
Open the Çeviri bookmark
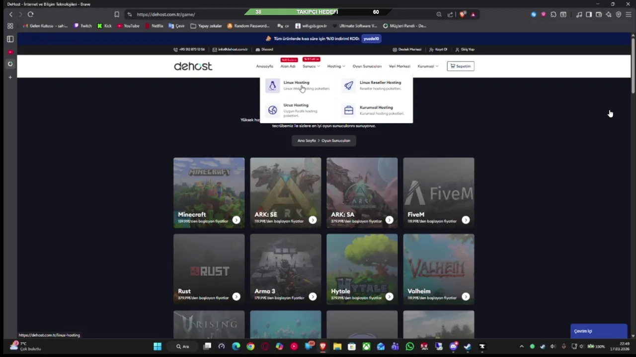(176, 26)
